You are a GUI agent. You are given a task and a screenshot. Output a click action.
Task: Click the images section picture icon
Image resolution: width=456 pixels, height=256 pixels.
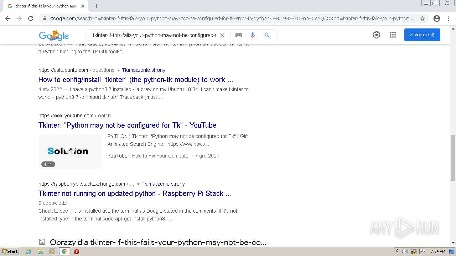pos(42,242)
